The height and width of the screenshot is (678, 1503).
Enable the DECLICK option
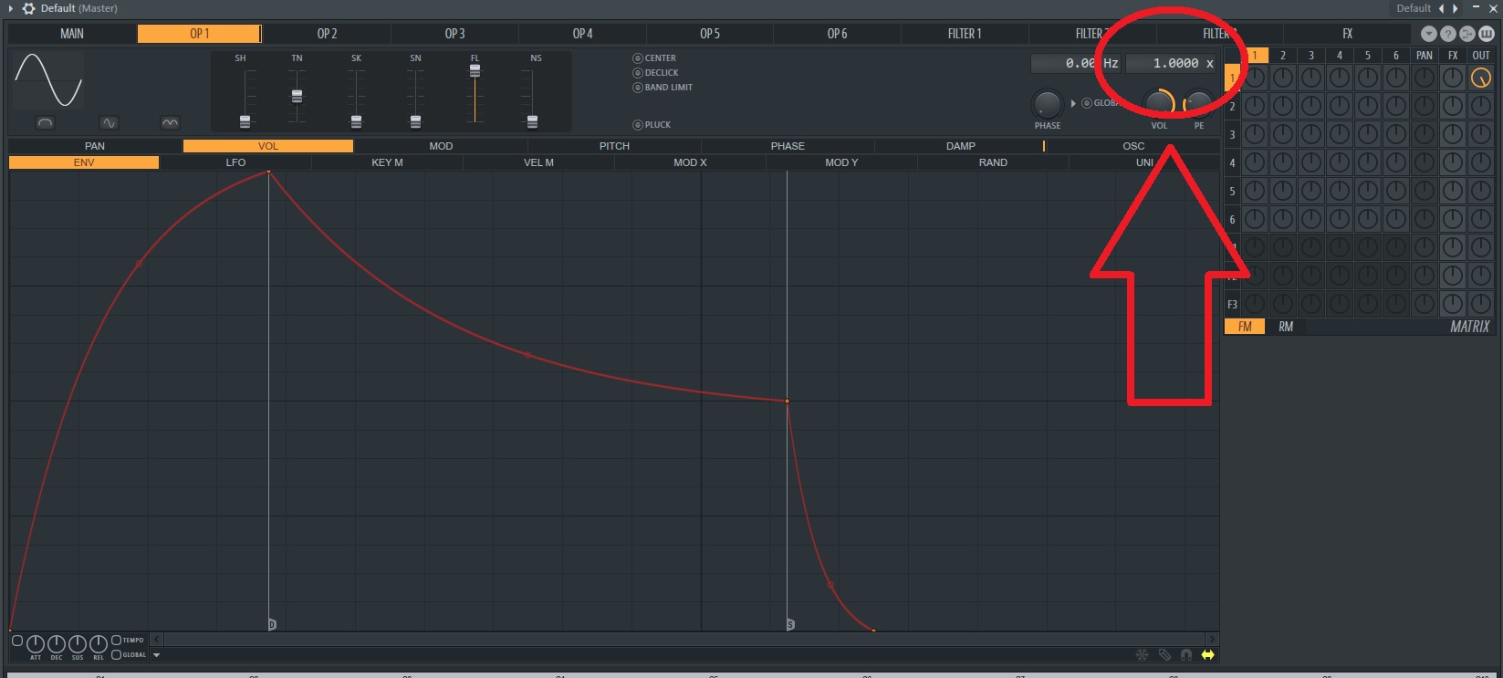tap(656, 73)
